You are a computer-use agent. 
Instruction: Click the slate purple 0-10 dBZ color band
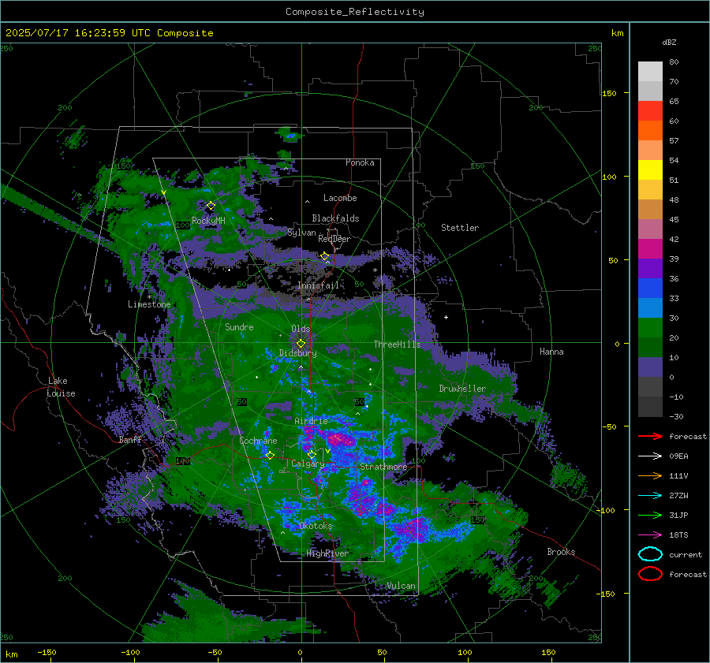pos(650,367)
